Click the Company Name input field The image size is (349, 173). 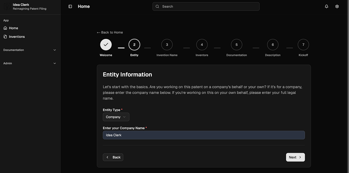[x=204, y=135]
